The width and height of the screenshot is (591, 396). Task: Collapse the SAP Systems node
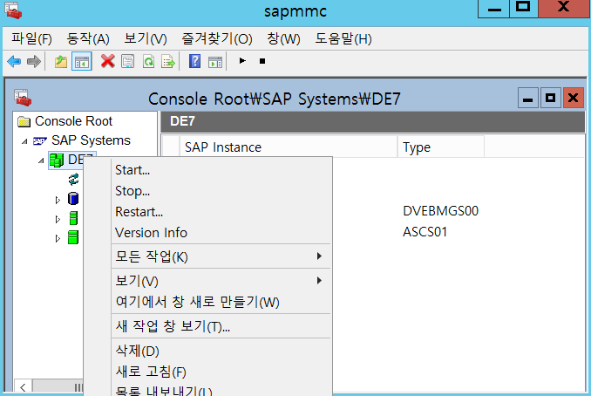tap(24, 141)
